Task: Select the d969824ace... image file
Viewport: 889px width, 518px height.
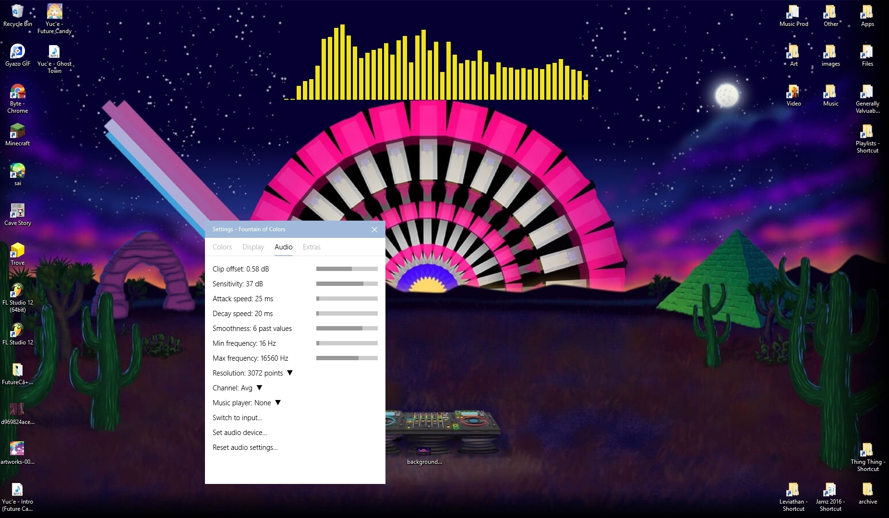Action: point(18,413)
